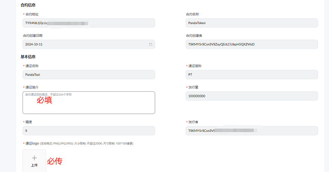Click the 合约信息 section heading

pyautogui.click(x=28, y=5)
